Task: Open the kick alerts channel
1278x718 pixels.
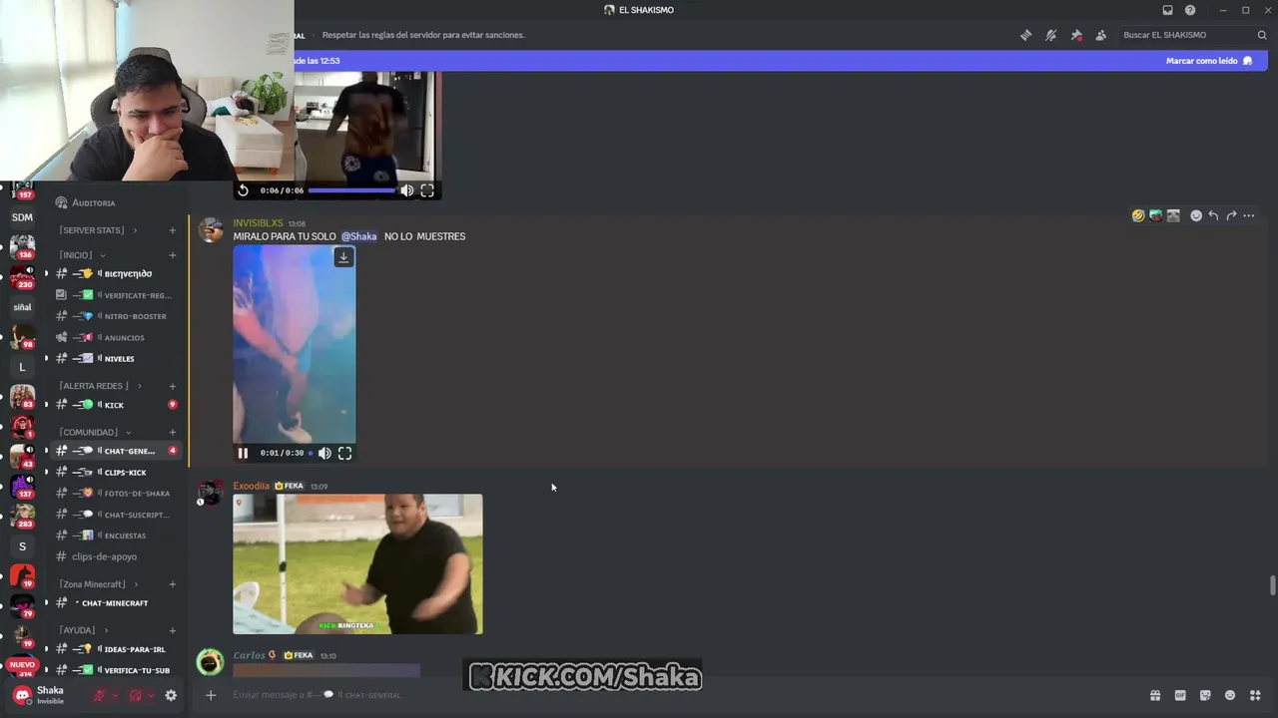Action: click(116, 405)
